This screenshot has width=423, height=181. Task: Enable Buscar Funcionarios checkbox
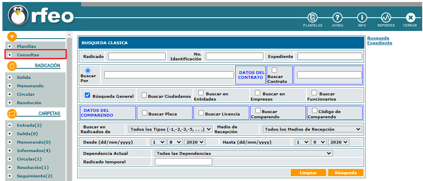tap(314, 93)
